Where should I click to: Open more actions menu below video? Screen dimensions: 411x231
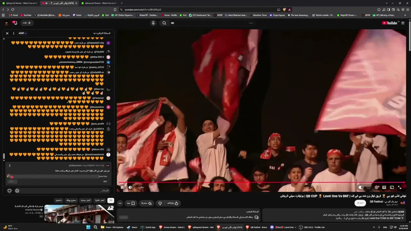click(120, 203)
